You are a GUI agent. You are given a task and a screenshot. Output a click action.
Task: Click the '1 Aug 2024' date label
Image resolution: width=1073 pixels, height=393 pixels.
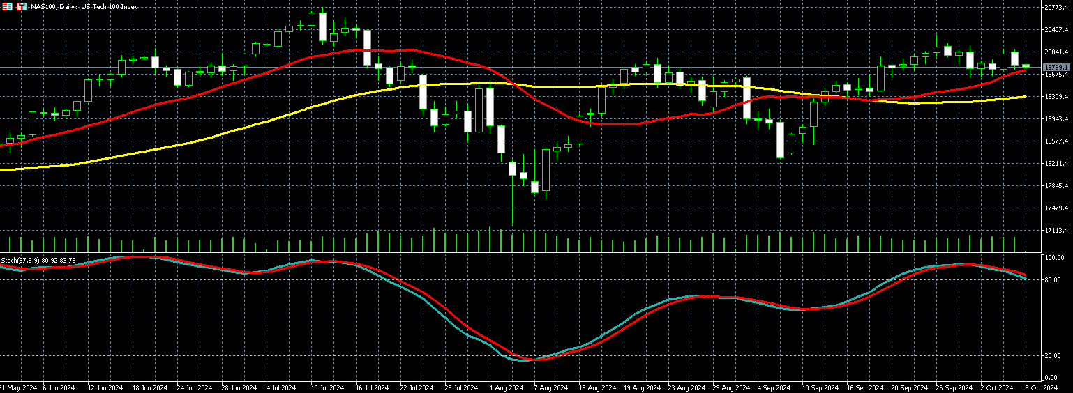(507, 387)
